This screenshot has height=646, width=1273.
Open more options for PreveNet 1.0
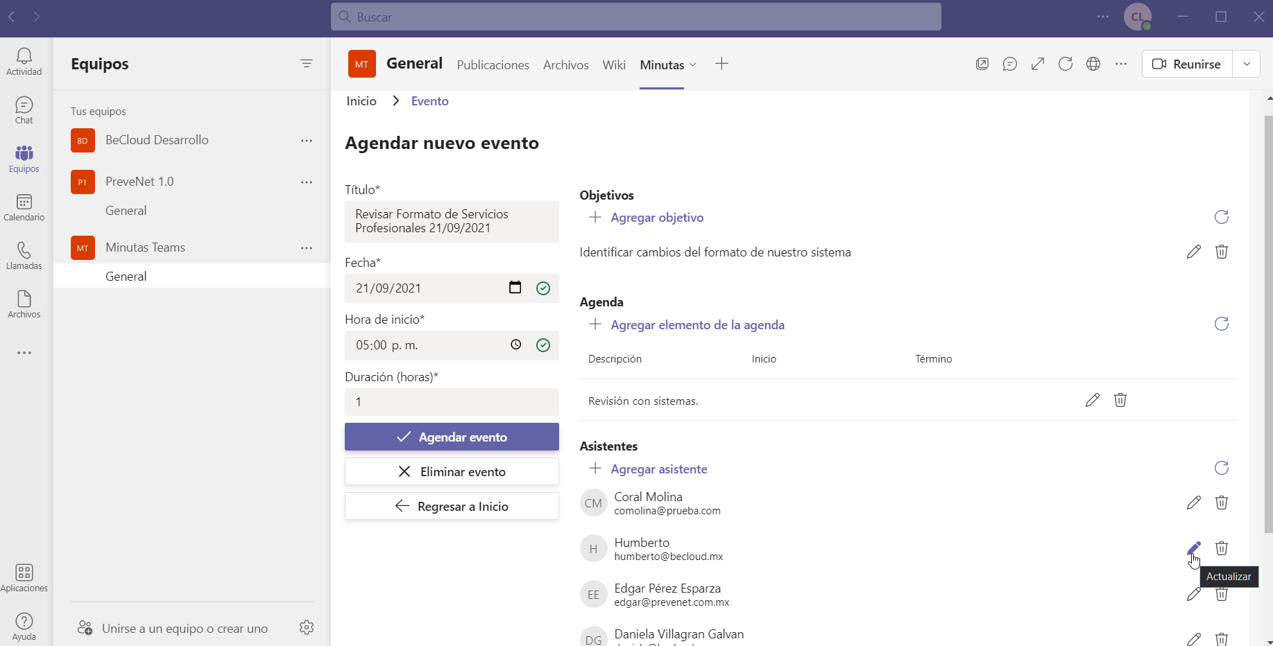[x=307, y=182]
